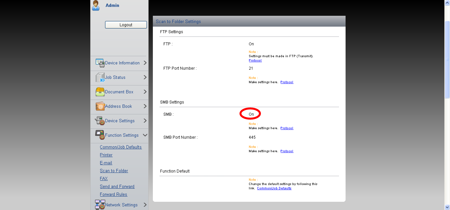Collapse the Function Settings chevron

click(145, 135)
